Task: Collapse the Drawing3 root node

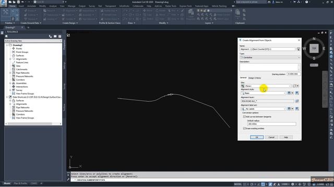Action: point(7,45)
